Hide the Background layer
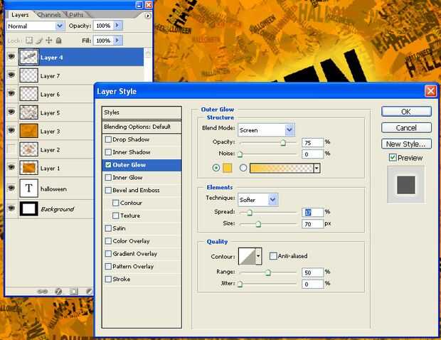This screenshot has width=441, height=340. tap(11, 208)
